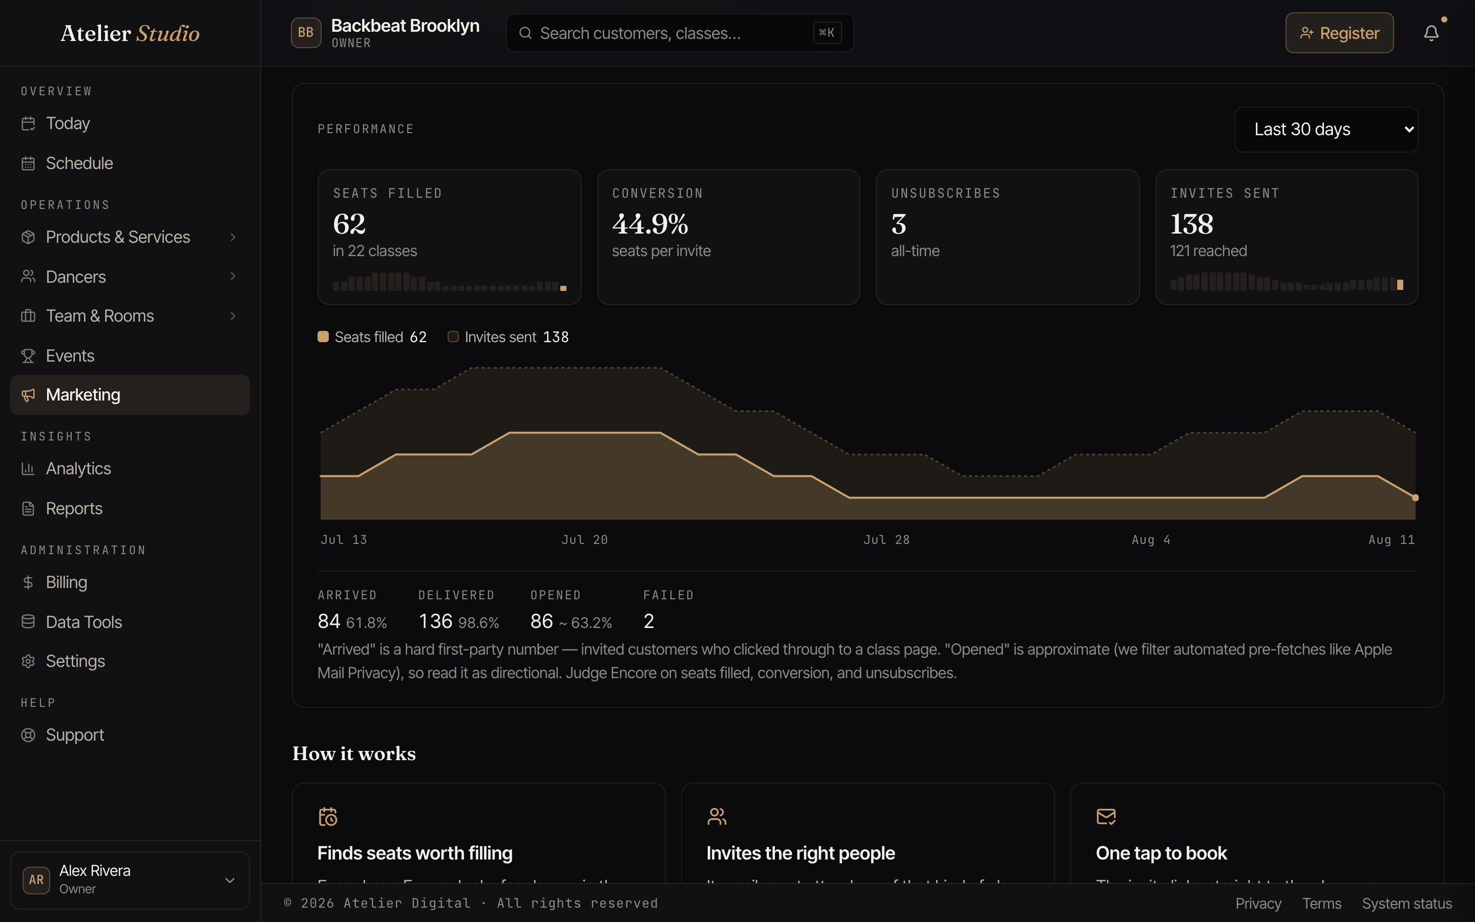1475x922 pixels.
Task: Click the search magnifier icon
Action: tap(525, 33)
